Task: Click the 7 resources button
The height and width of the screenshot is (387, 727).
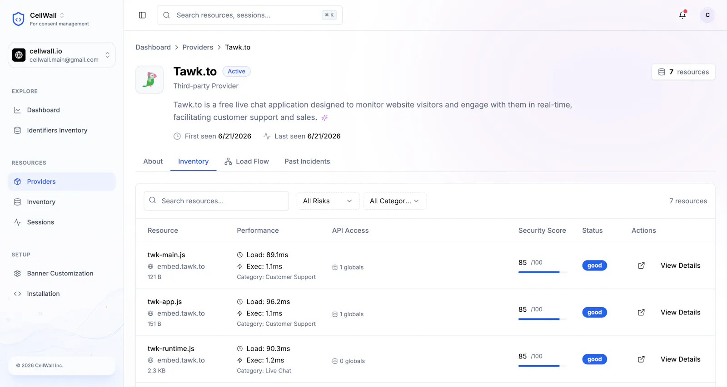Action: click(x=683, y=72)
